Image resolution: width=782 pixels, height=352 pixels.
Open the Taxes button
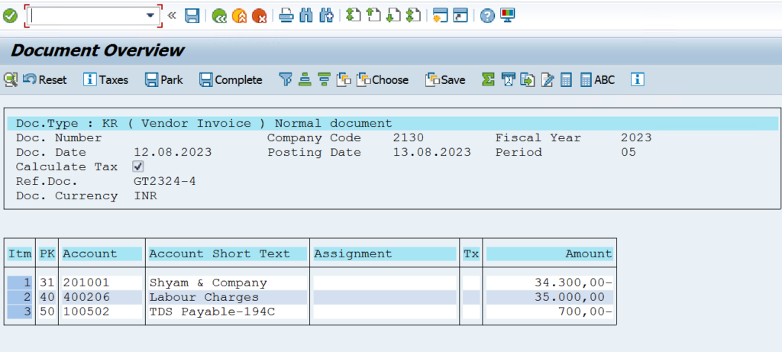click(105, 79)
